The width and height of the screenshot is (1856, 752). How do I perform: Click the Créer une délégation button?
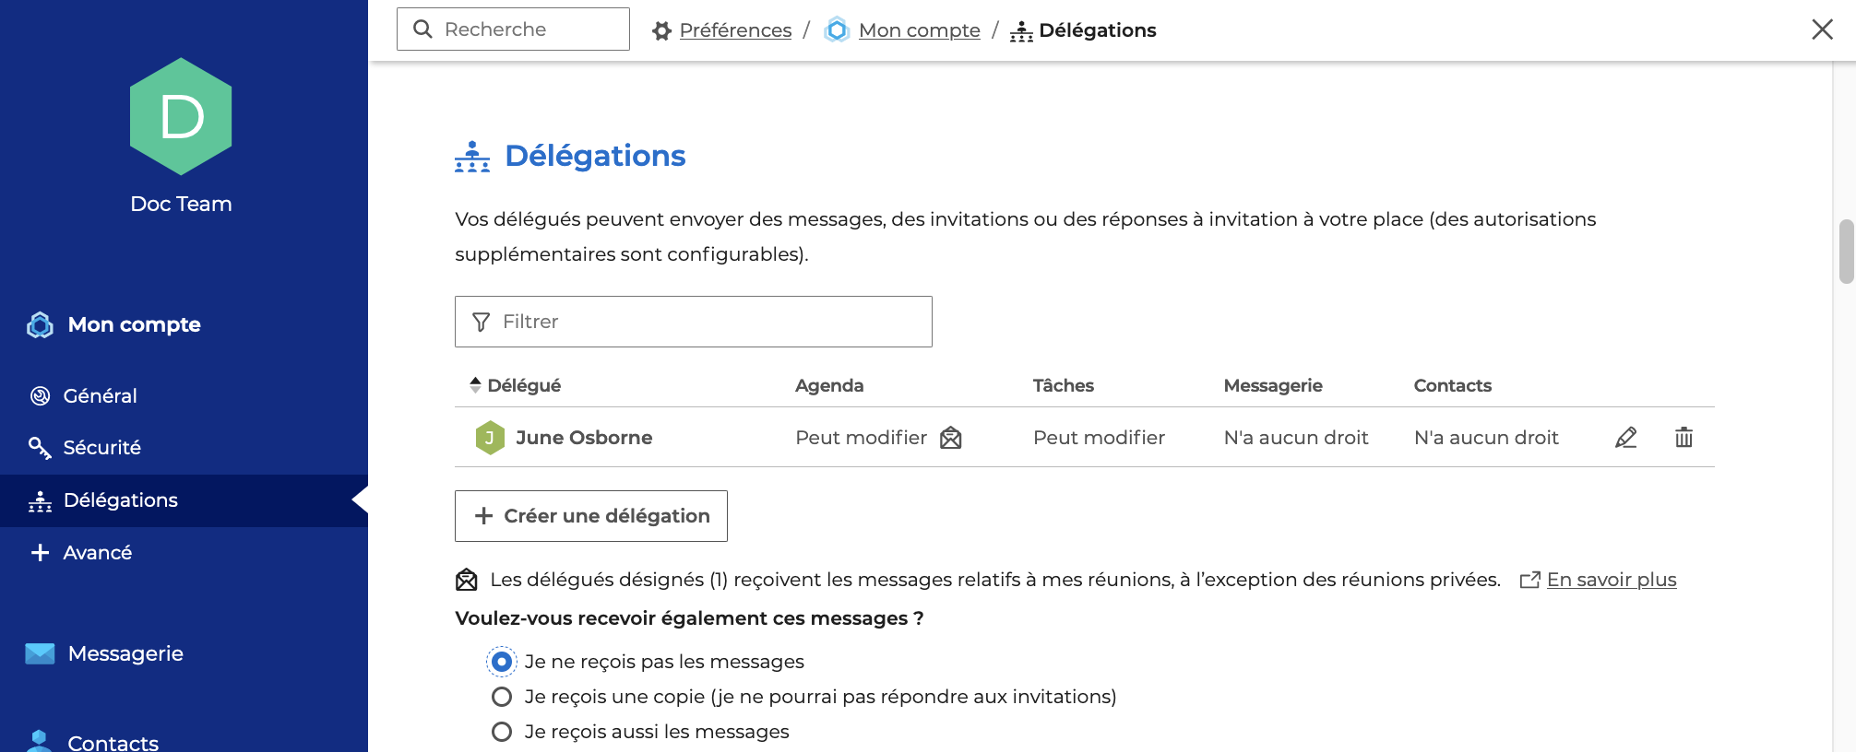(x=591, y=516)
